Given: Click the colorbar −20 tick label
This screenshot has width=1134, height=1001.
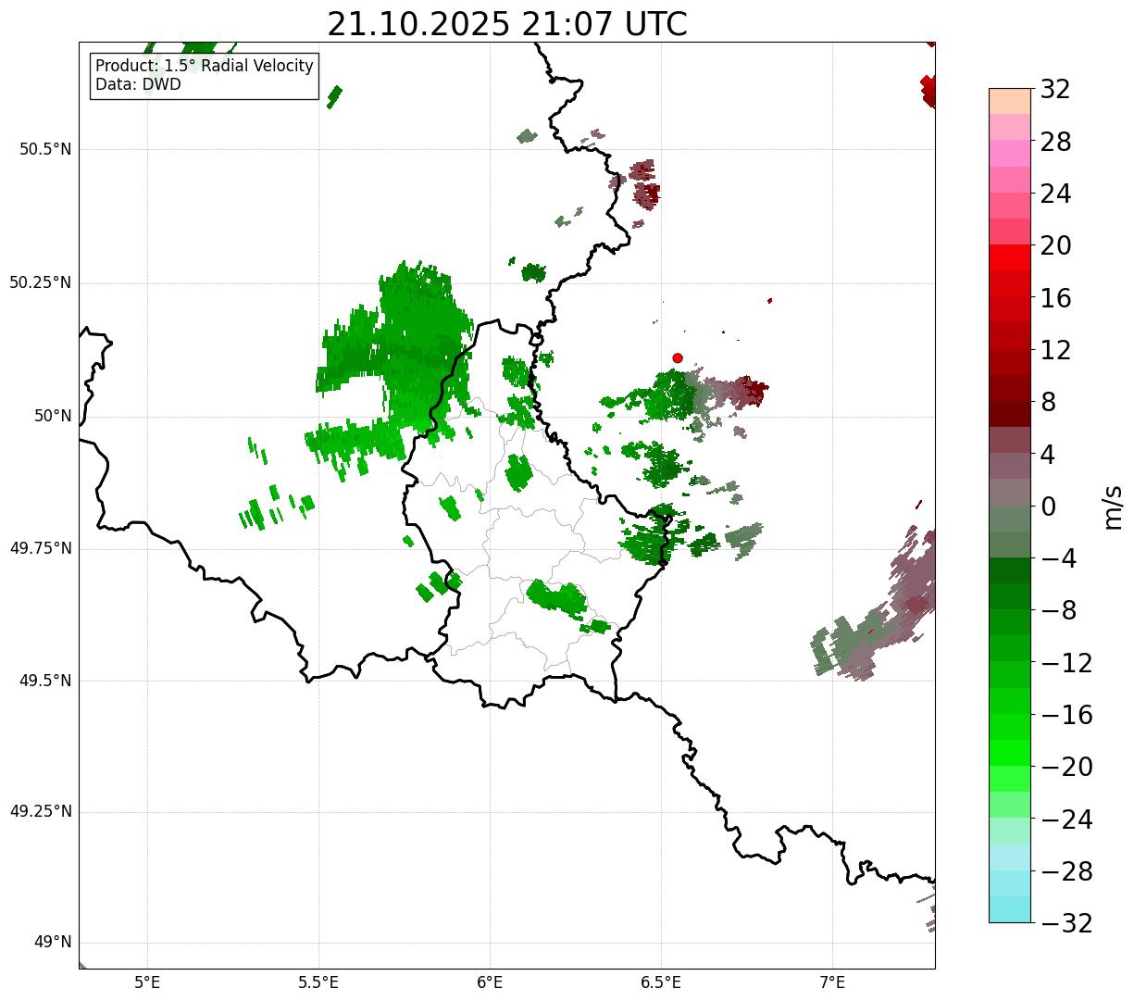Looking at the screenshot, I should click(1066, 767).
